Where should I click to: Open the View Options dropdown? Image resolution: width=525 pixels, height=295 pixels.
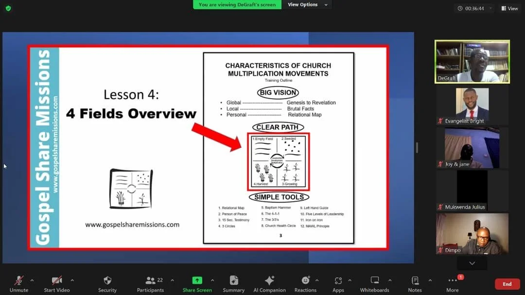(x=307, y=5)
